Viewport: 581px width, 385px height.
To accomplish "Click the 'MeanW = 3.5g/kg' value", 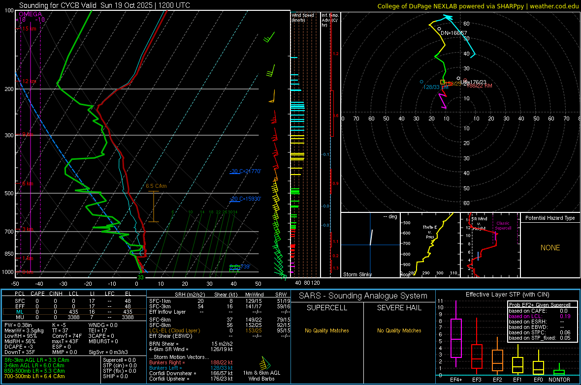I will (24, 330).
